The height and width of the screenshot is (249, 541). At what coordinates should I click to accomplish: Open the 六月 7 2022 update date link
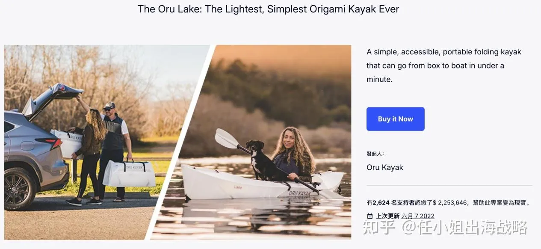coord(417,216)
